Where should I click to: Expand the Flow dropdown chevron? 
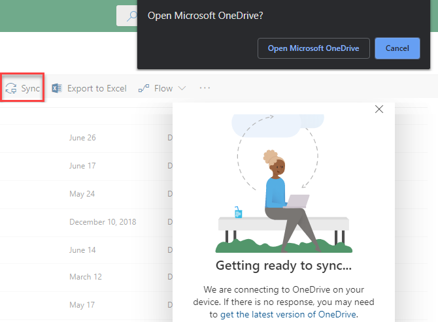pyautogui.click(x=182, y=88)
